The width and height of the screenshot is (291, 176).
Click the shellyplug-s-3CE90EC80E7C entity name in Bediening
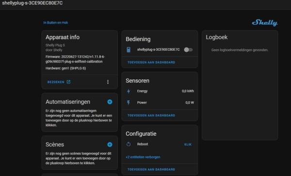(158, 49)
